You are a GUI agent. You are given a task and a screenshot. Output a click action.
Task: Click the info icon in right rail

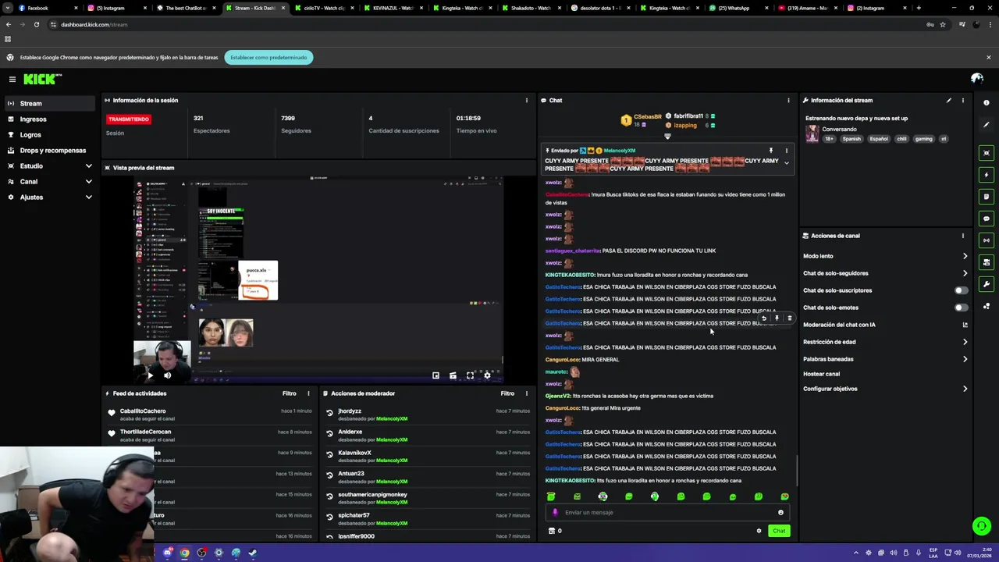987,103
